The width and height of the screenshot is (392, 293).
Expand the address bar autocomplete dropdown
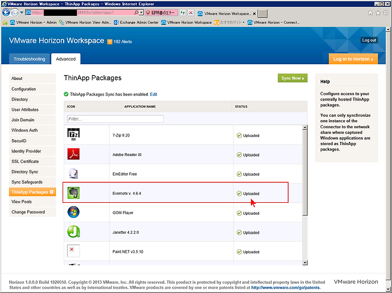coord(141,13)
